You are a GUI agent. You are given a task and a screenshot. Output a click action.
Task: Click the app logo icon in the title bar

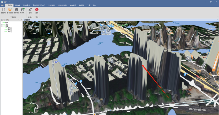tap(2, 2)
